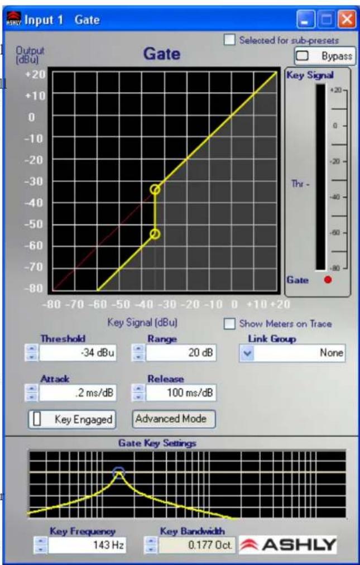The width and height of the screenshot is (360, 565).
Task: Maximize the Input 1 Gate window
Action: click(326, 19)
